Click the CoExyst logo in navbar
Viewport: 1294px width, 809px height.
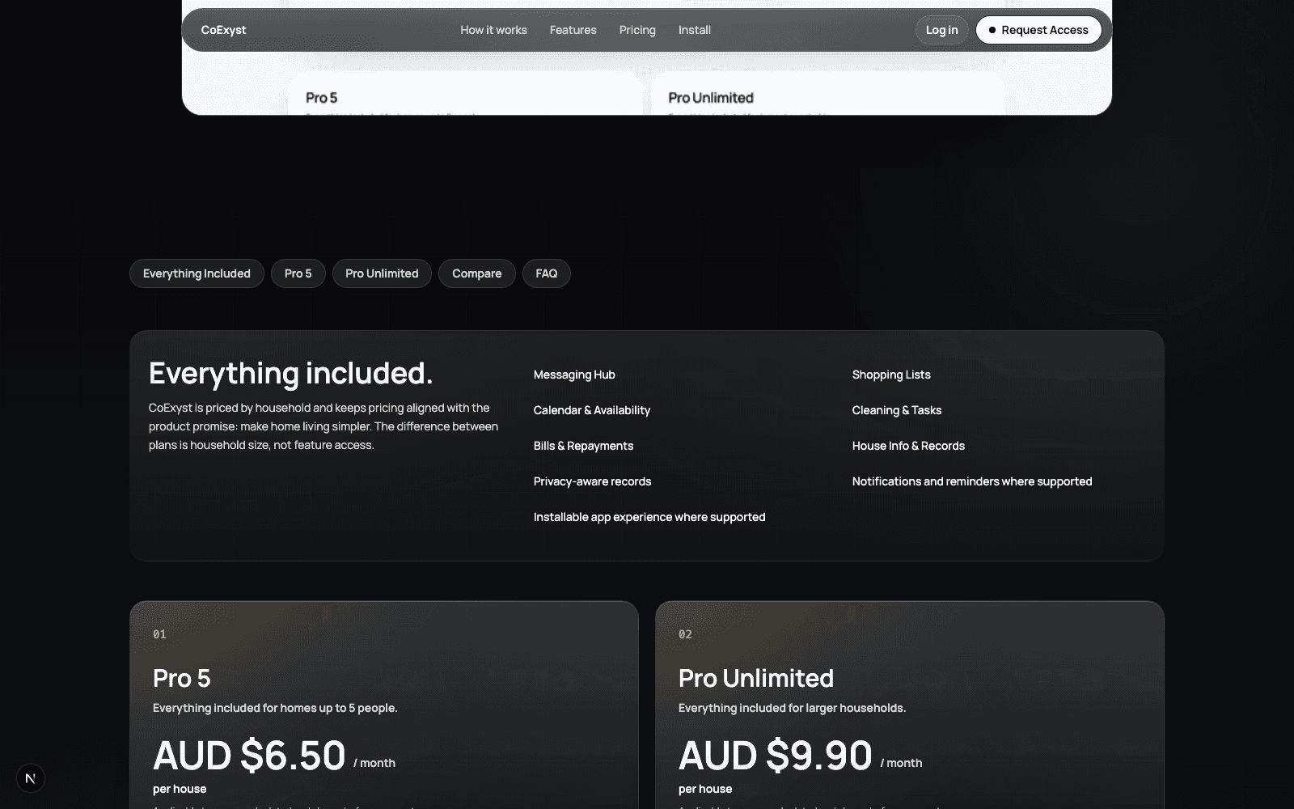[x=223, y=30]
